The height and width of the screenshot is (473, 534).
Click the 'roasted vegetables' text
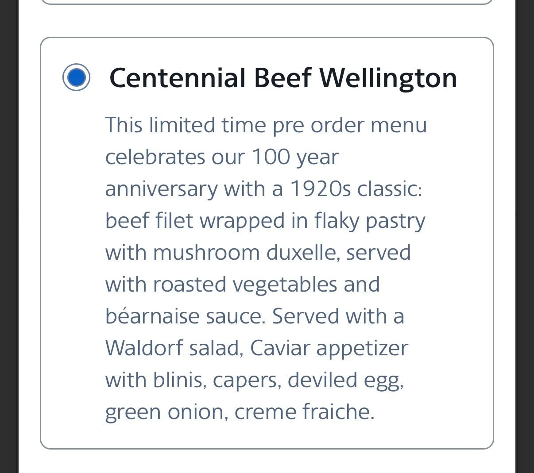click(245, 285)
